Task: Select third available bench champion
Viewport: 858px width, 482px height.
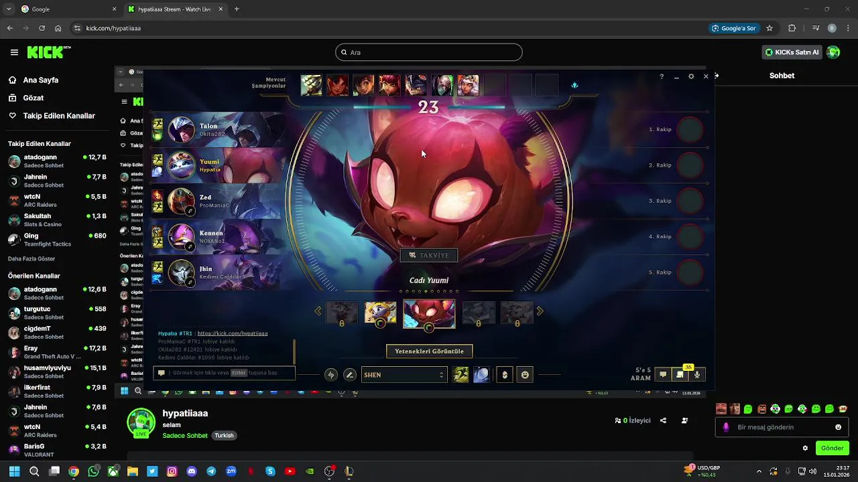Action: 363,85
